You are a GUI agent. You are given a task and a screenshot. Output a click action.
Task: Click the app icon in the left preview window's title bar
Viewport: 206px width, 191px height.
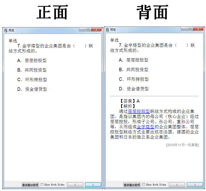[x=6, y=30]
